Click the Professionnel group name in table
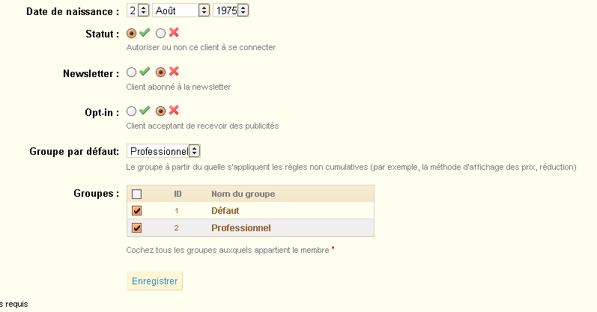 [x=241, y=228]
